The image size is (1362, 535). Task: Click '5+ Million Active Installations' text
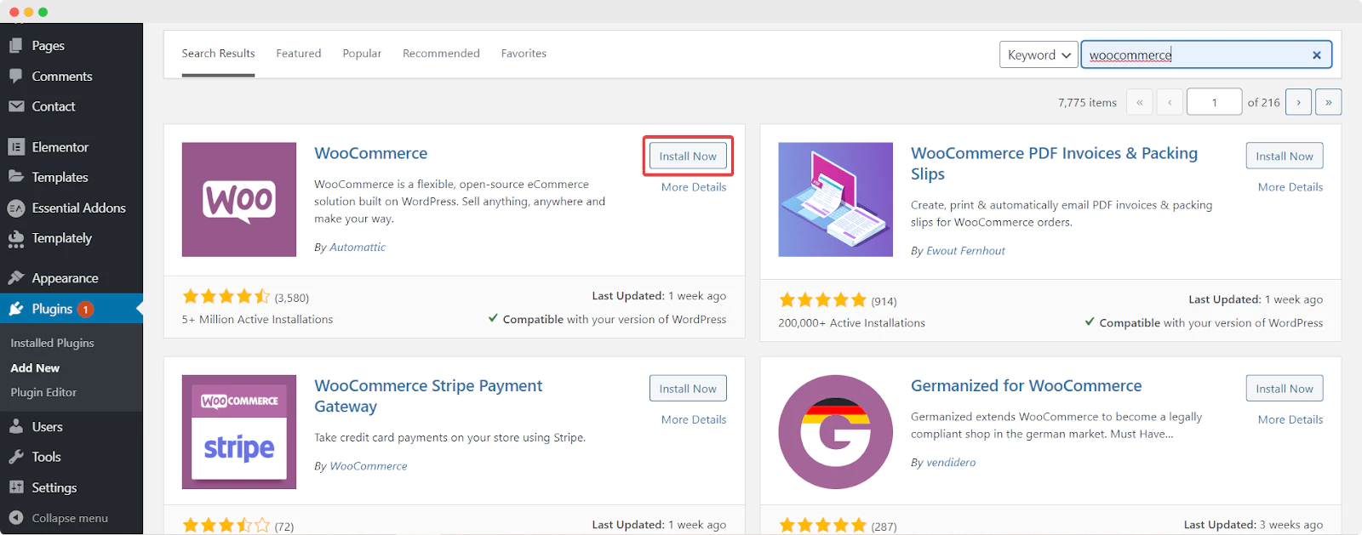(257, 320)
